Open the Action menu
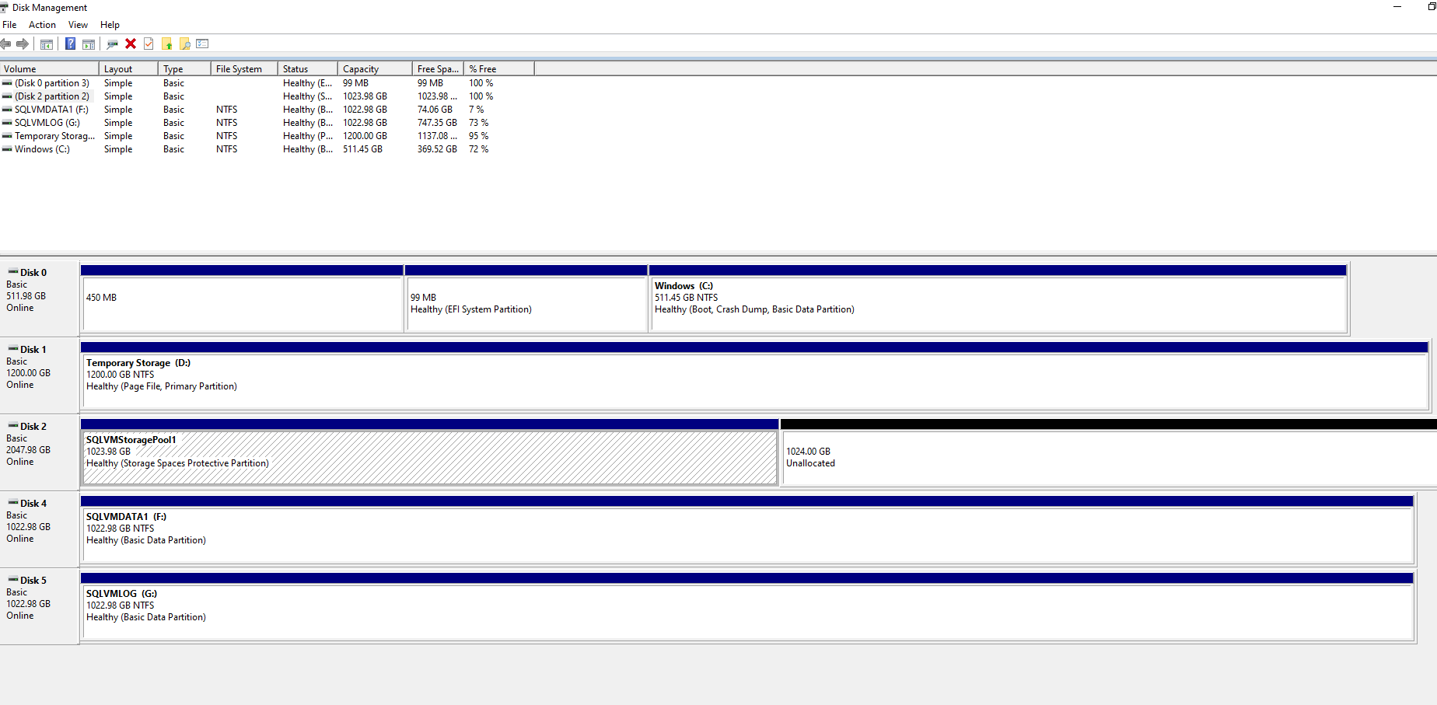This screenshot has height=705, width=1437. [x=42, y=24]
